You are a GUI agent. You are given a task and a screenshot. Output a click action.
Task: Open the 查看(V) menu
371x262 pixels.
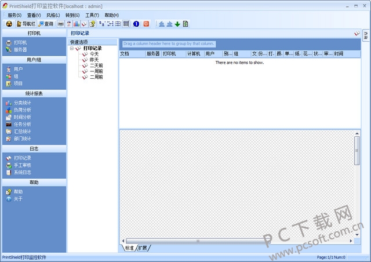click(x=34, y=15)
